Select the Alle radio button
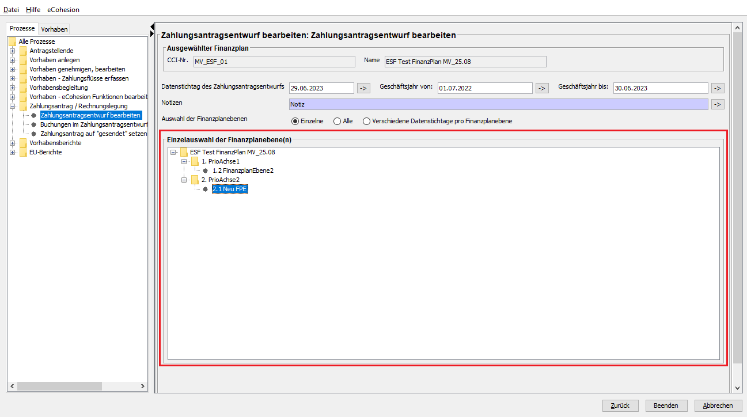This screenshot has height=417, width=747. [x=338, y=121]
